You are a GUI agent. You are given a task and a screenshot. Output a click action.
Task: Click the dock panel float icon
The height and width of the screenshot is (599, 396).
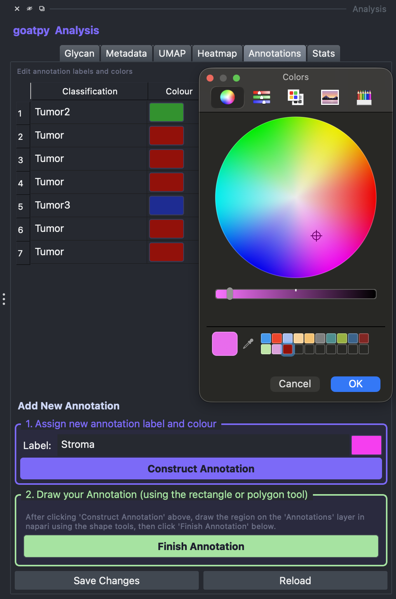[x=42, y=9]
